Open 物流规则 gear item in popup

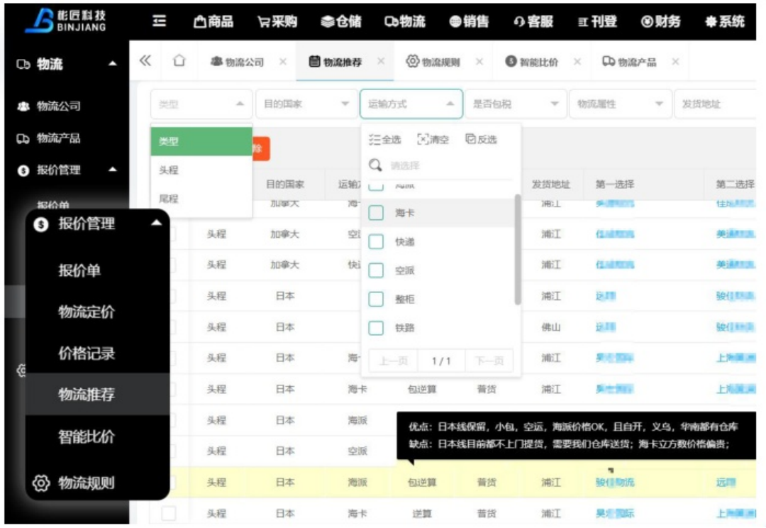click(74, 483)
